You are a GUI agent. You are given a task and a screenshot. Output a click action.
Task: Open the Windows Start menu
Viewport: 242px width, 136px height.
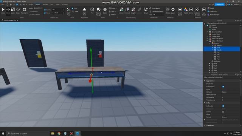click(3, 133)
